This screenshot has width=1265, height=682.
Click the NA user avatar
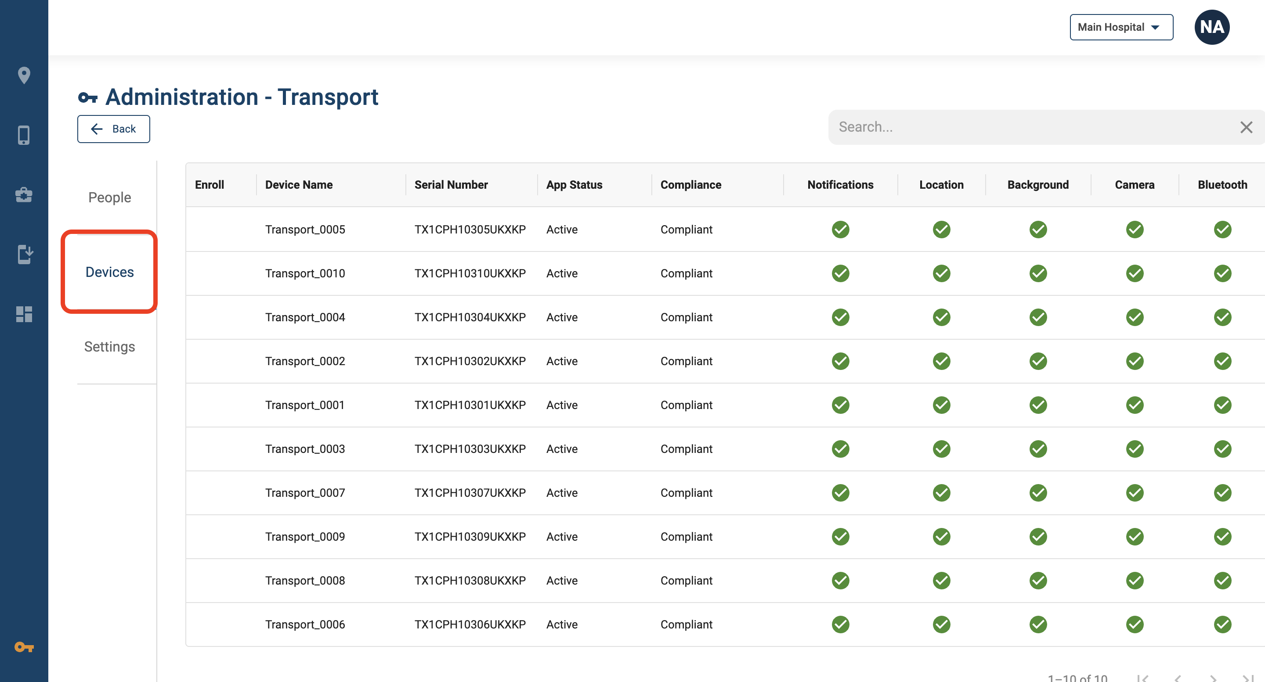click(x=1211, y=27)
